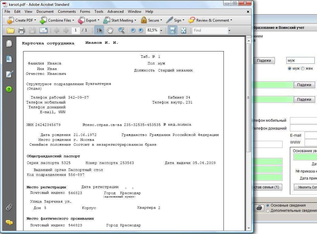The image size is (317, 234).
Task: Select 'Дополнительные сведения' radio option
Action: (268, 211)
